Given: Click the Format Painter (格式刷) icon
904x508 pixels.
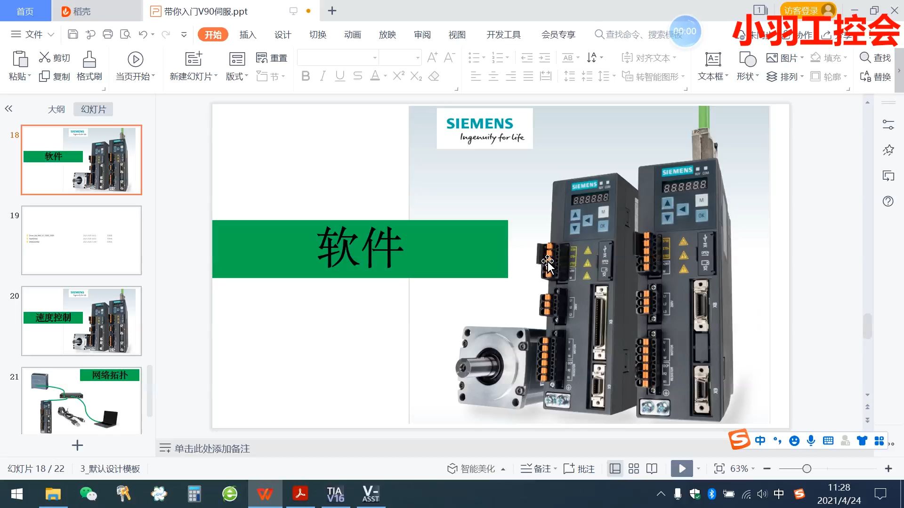Looking at the screenshot, I should coord(89,60).
